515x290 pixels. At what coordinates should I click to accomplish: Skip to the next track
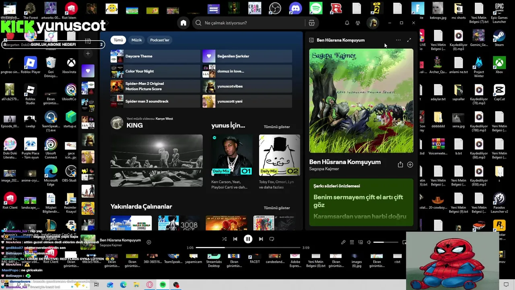(x=261, y=239)
